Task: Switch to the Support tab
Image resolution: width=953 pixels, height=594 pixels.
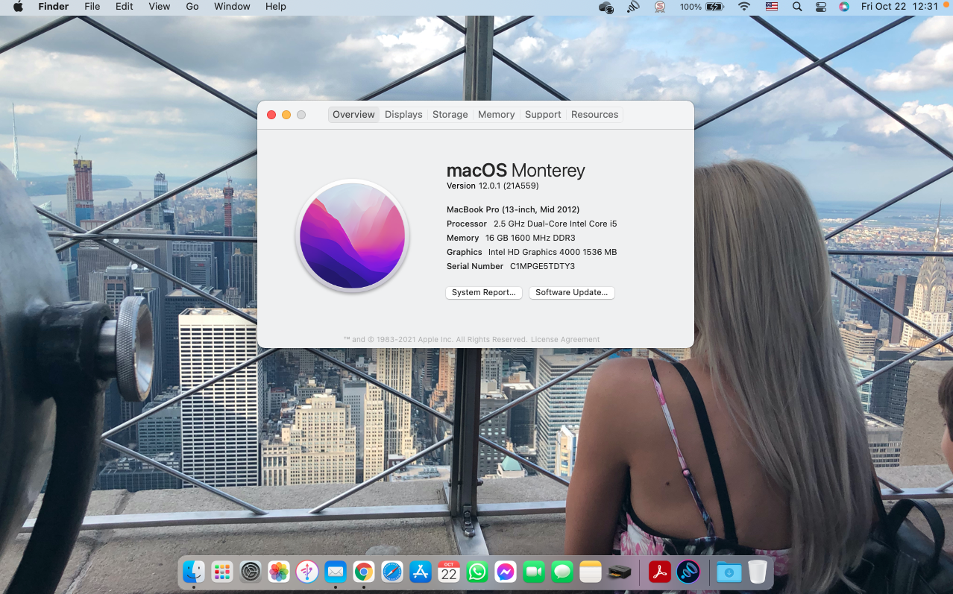Action: coord(543,115)
